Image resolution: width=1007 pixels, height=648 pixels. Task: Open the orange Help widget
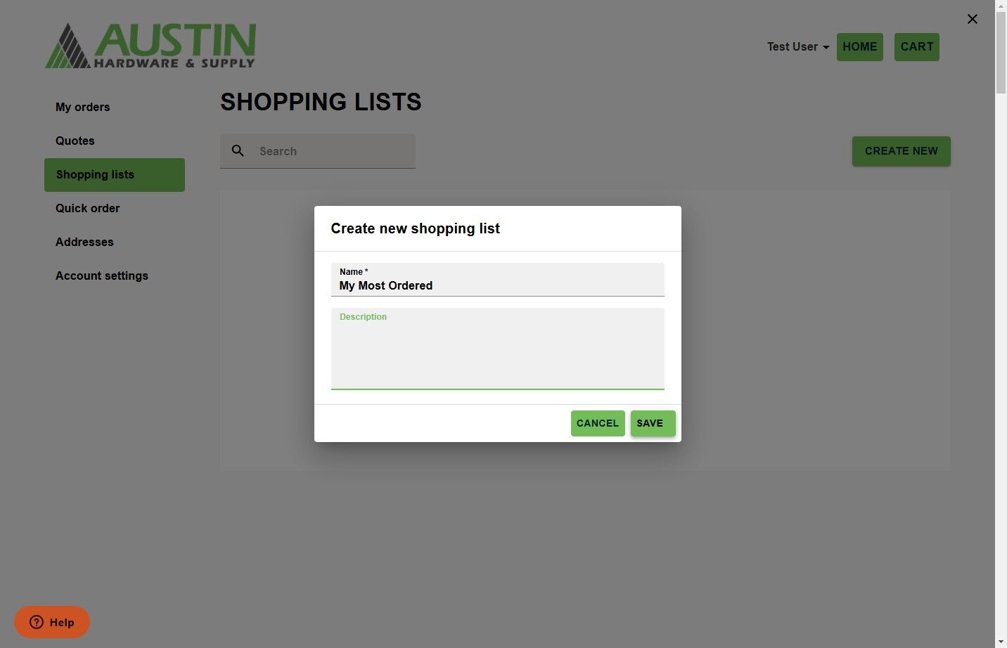click(52, 622)
